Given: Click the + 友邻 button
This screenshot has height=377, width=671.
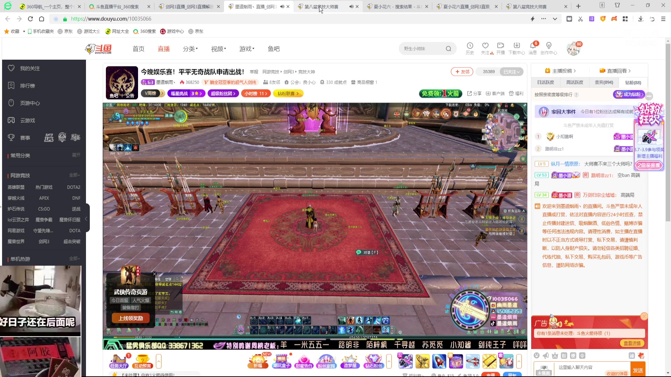Looking at the screenshot, I should 462,72.
